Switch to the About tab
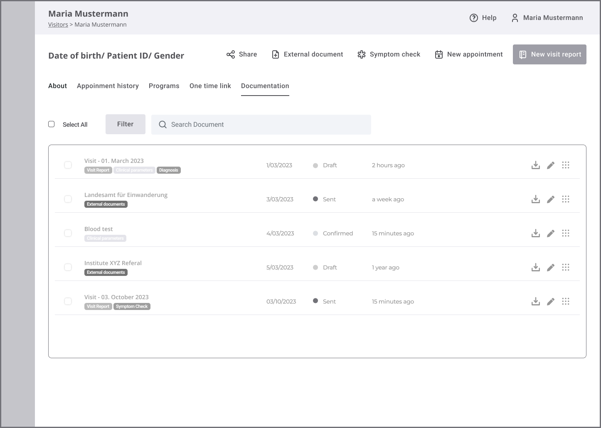The width and height of the screenshot is (601, 428). (57, 86)
